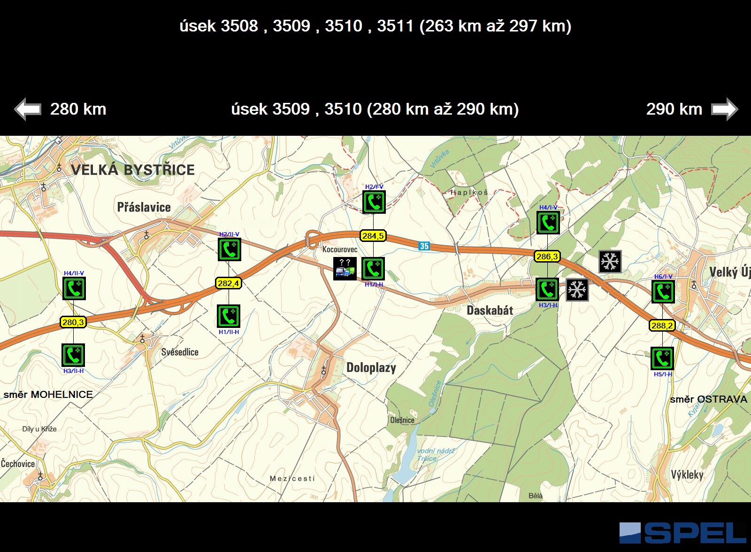This screenshot has height=552, width=751.
Task: Open emergency phone H2/I-V near Kocourovec
Action: pos(374,202)
